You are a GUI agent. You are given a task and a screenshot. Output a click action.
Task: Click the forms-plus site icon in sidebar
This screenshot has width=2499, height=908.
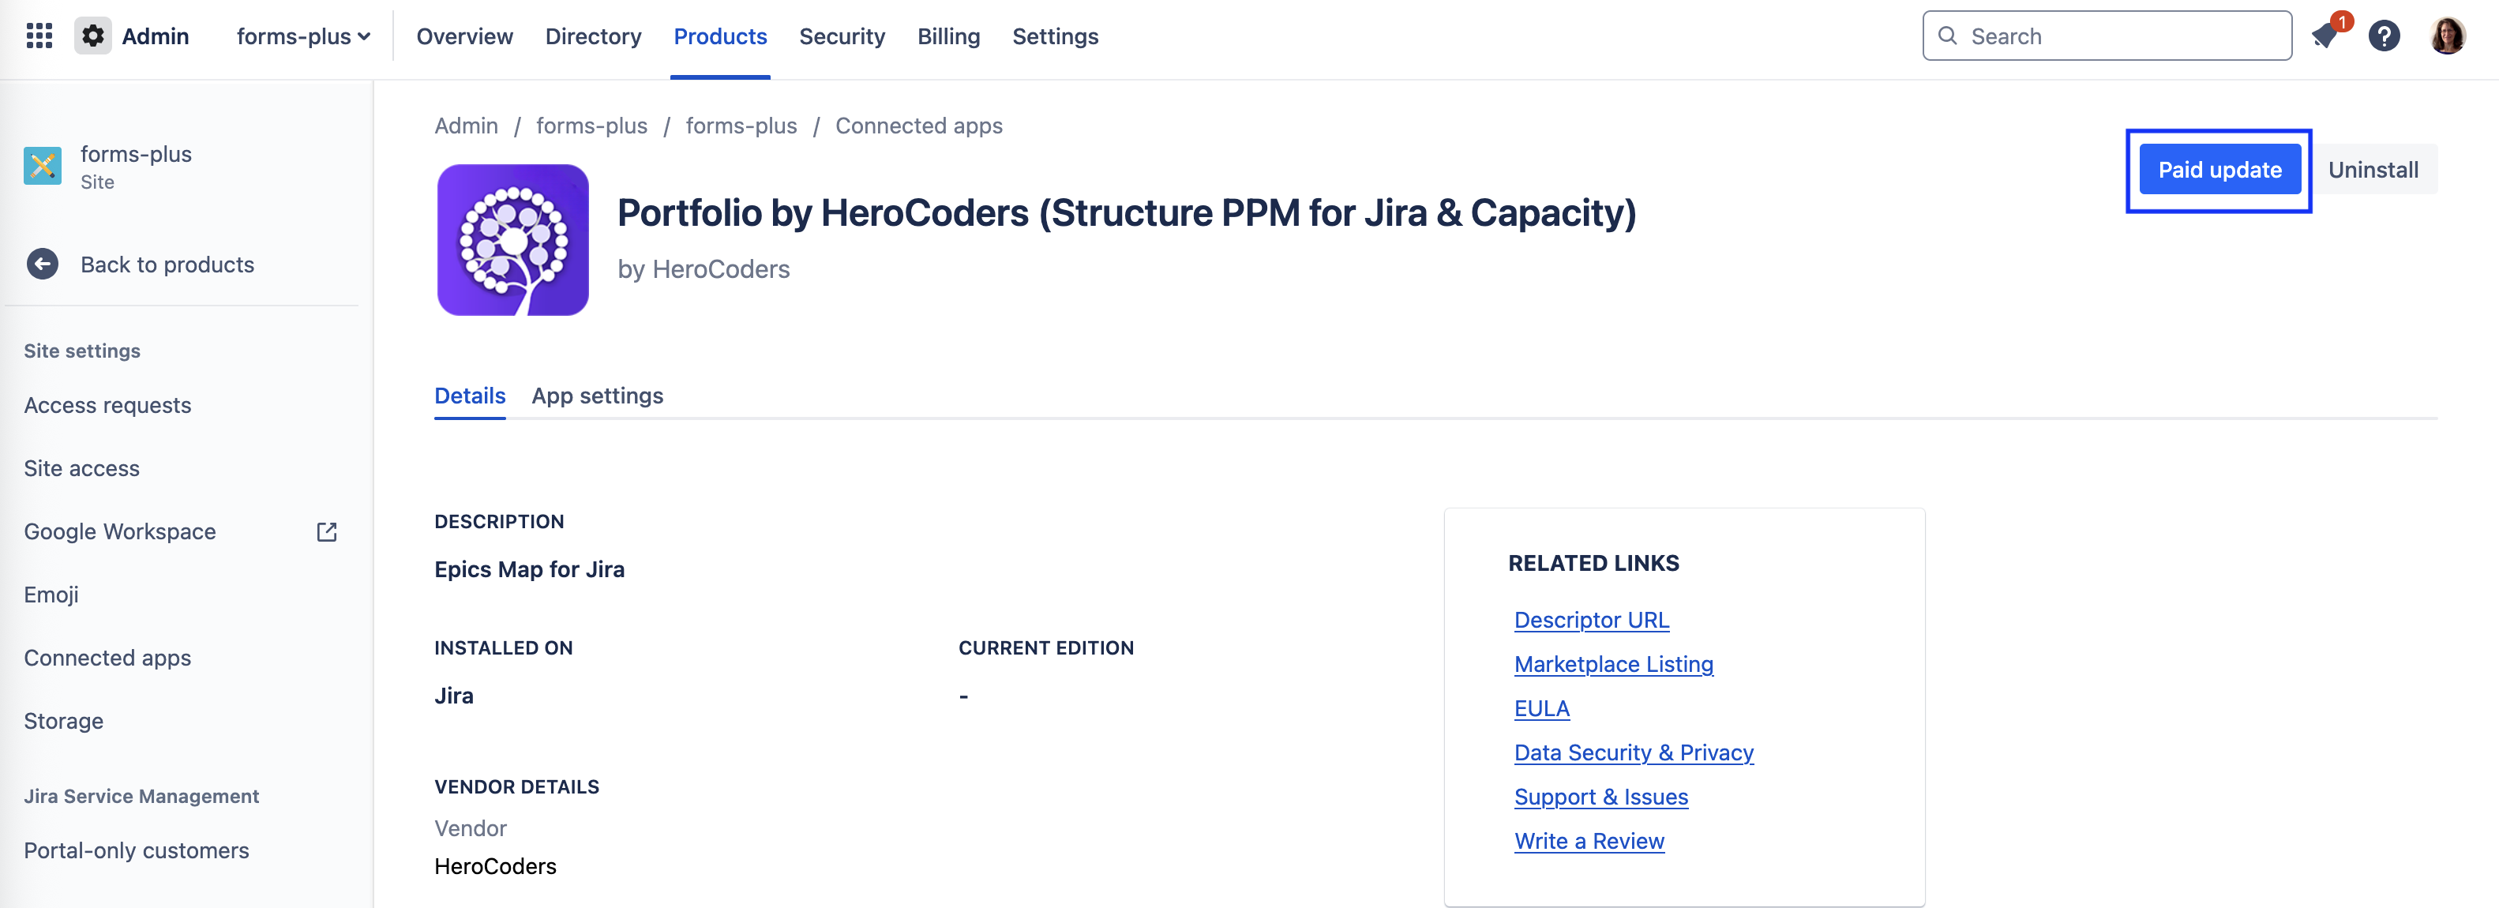point(43,166)
